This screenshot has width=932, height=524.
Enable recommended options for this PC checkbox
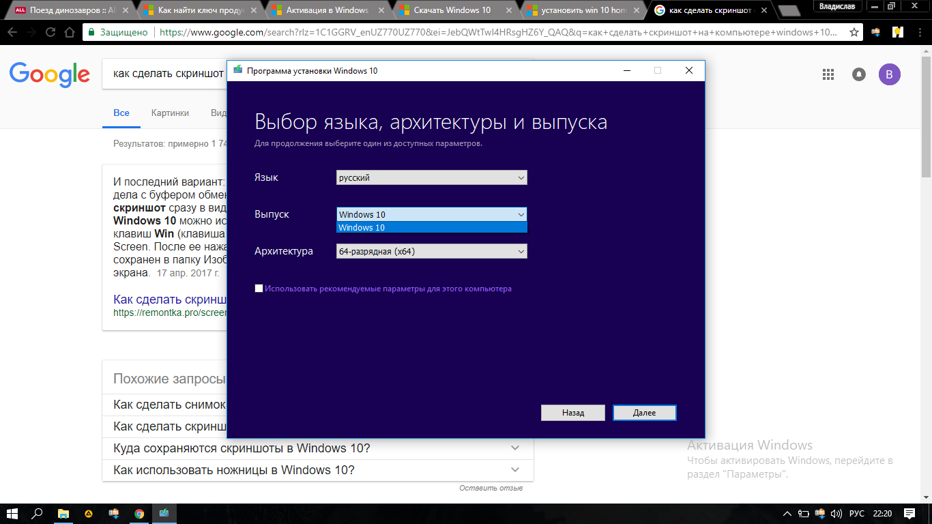tap(259, 289)
